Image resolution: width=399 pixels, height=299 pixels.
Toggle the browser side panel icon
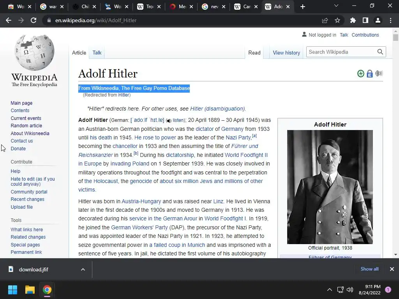(x=365, y=20)
